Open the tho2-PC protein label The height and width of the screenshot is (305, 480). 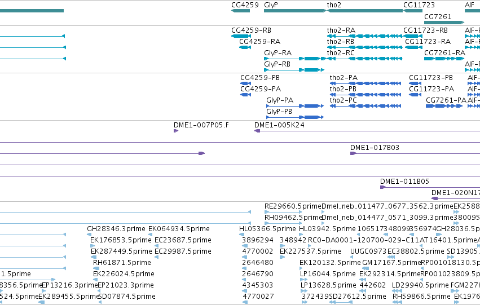coord(343,100)
